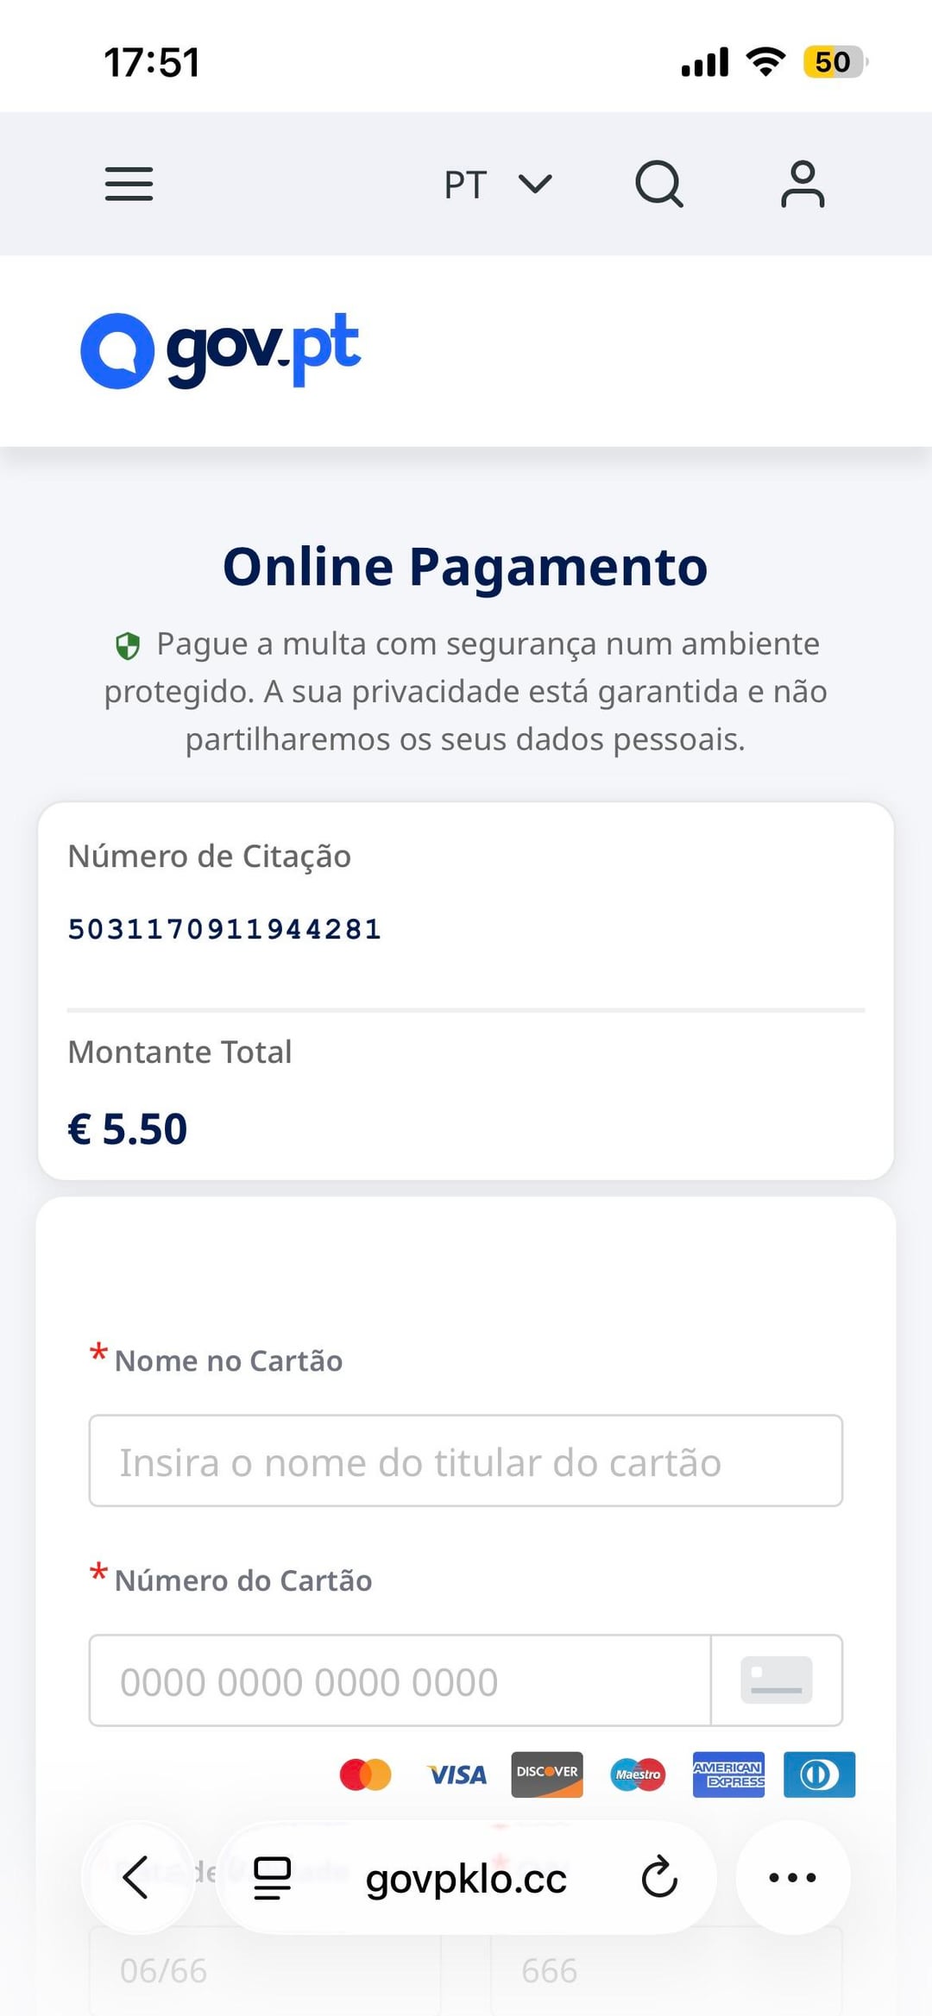Select the Maestro logo
932x2016 pixels.
[638, 1774]
